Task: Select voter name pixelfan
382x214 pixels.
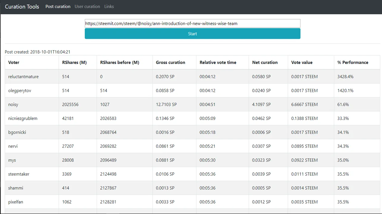Action: tap(16, 202)
